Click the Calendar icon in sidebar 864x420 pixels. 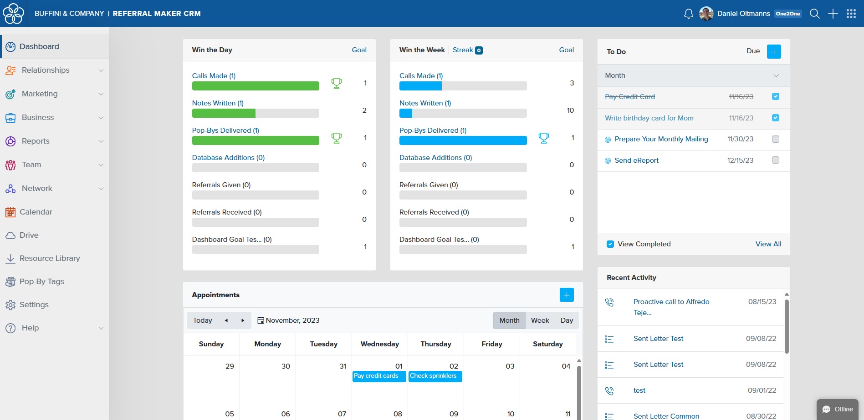coord(10,212)
